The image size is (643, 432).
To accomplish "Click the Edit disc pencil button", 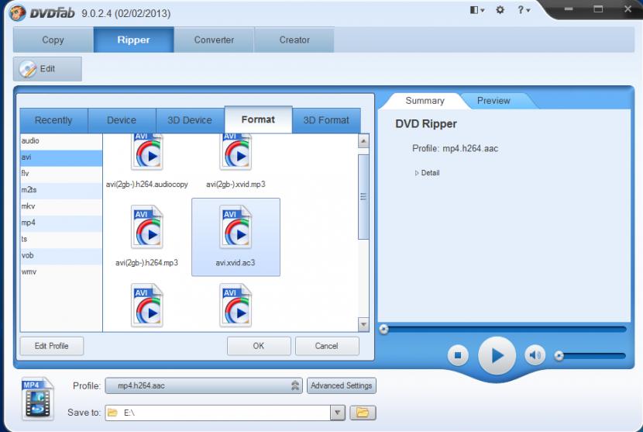I will [47, 68].
